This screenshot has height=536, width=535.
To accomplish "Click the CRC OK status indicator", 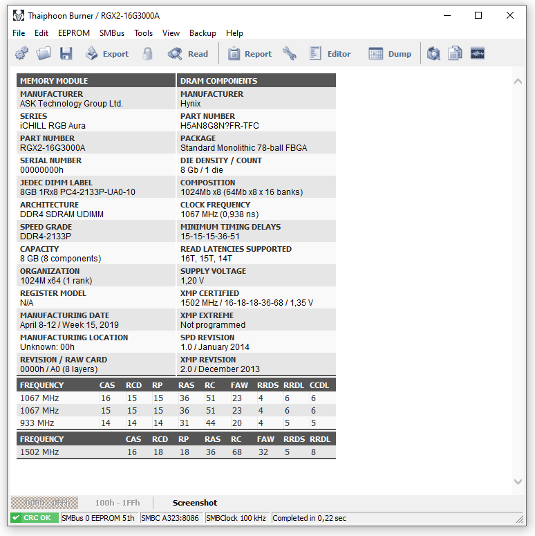I will pyautogui.click(x=34, y=518).
